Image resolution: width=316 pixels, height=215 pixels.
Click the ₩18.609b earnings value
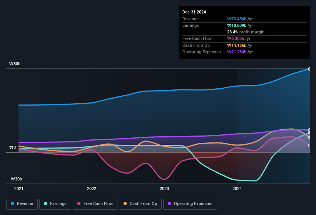[237, 25]
